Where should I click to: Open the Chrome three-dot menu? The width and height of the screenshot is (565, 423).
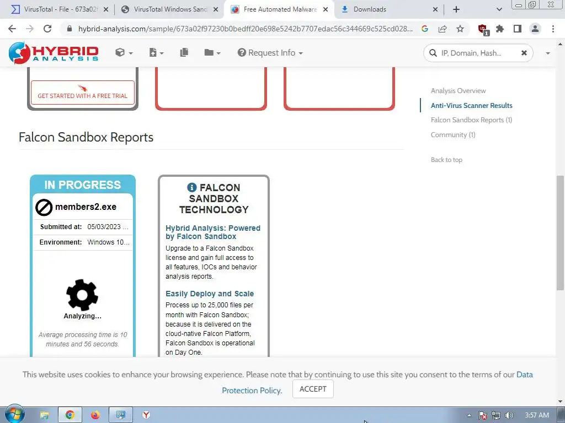coord(553,29)
